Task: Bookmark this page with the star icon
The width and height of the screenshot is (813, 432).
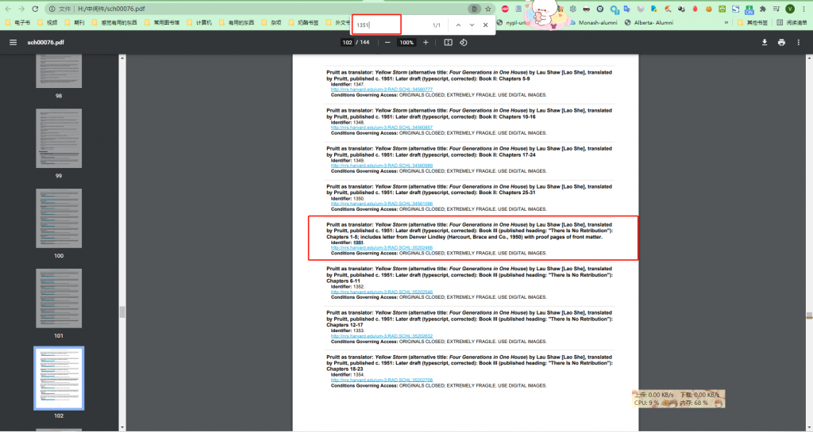Action: coord(488,9)
